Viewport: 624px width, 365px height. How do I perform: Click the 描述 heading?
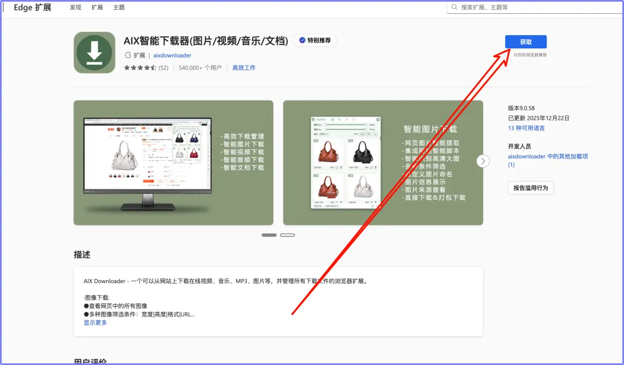(x=82, y=255)
